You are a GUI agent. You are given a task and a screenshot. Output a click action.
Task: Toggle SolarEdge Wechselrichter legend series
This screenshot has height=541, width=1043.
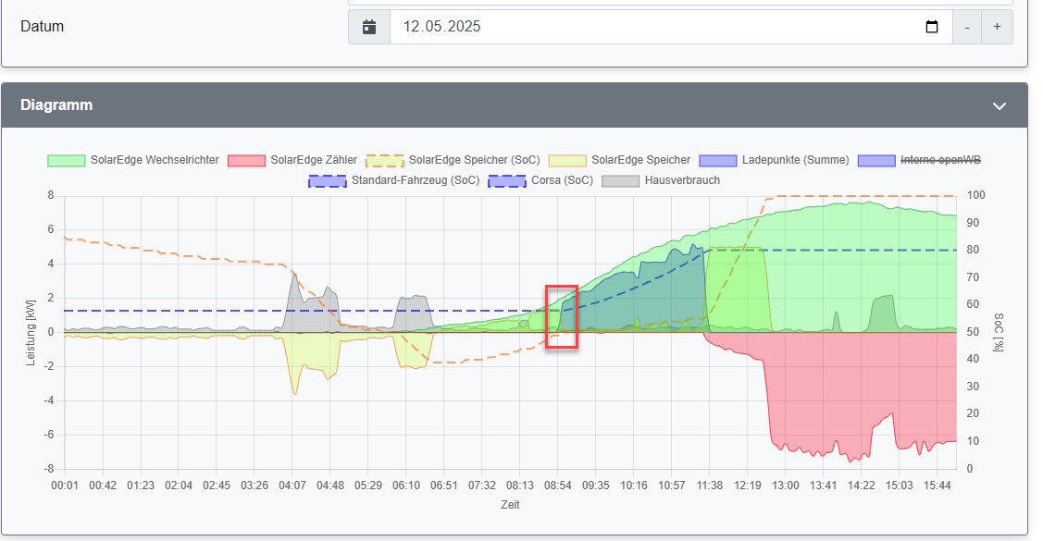coord(133,160)
